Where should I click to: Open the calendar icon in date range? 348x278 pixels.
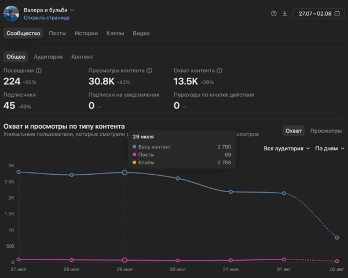click(x=337, y=13)
